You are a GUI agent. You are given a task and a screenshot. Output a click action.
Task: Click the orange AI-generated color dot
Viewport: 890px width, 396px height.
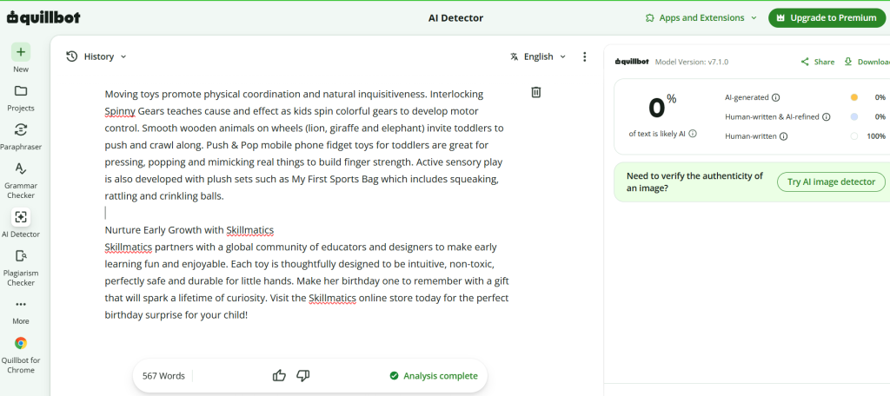[854, 97]
